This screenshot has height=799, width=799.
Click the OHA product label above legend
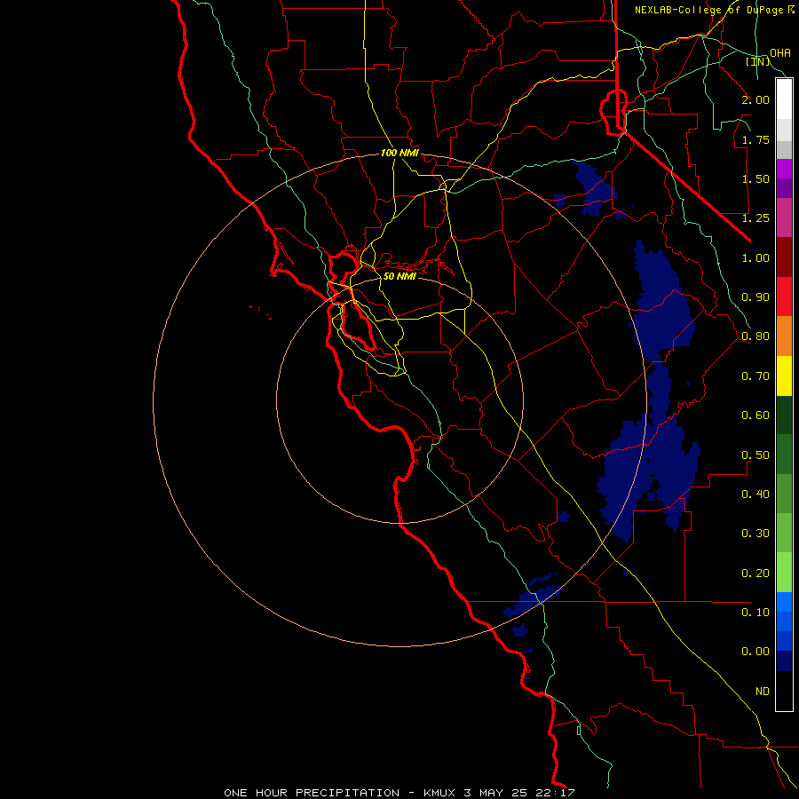[780, 53]
